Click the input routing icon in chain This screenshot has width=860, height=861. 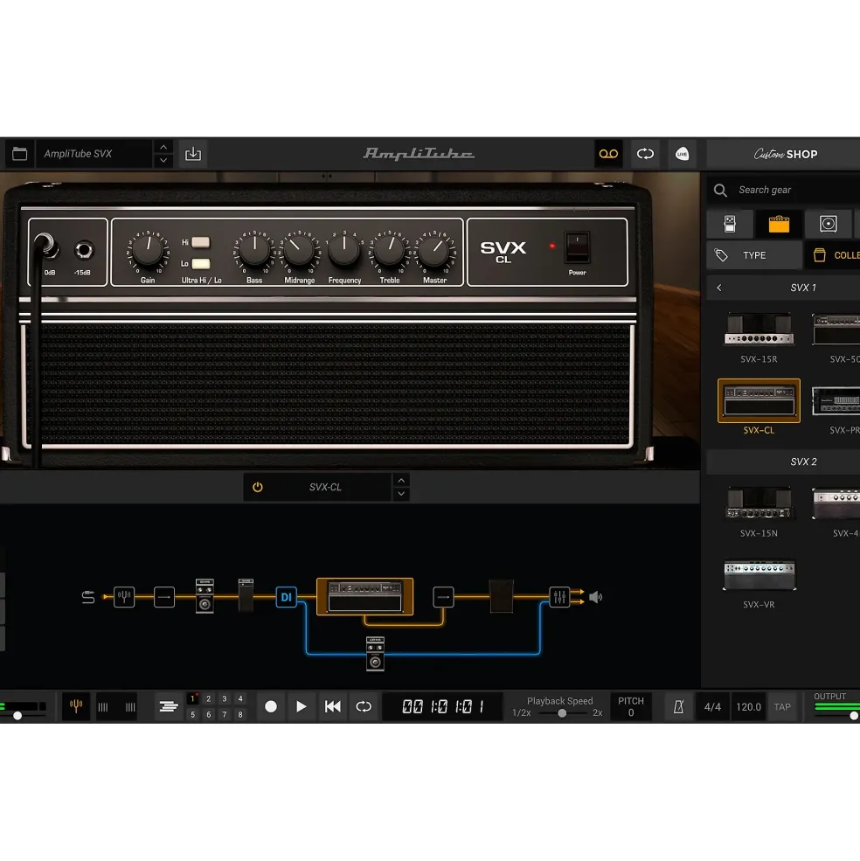coord(88,597)
